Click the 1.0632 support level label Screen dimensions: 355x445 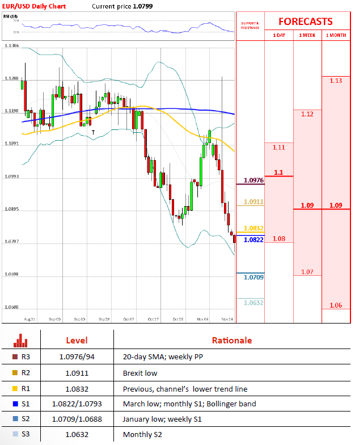tap(254, 303)
